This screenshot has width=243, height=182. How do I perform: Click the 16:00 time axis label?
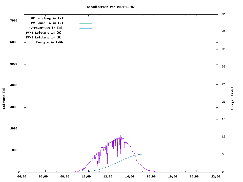coord(151,176)
